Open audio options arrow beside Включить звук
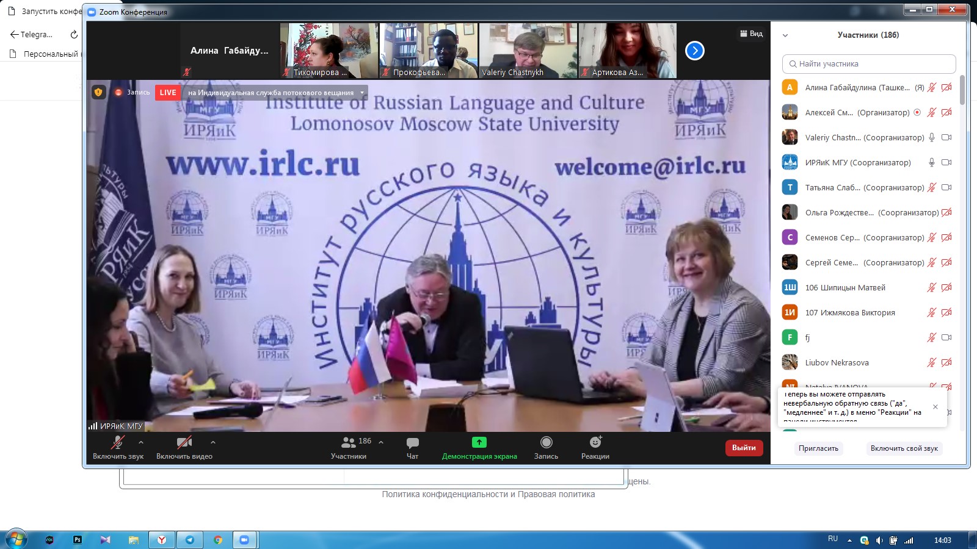 [141, 442]
